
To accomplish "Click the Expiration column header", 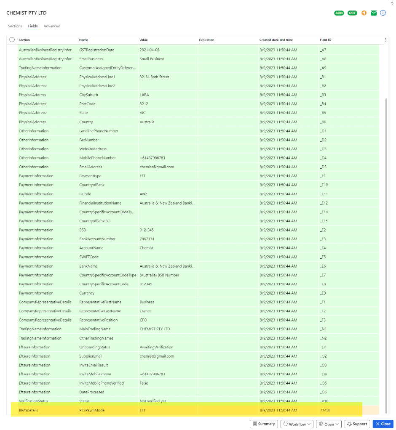I will pos(206,40).
